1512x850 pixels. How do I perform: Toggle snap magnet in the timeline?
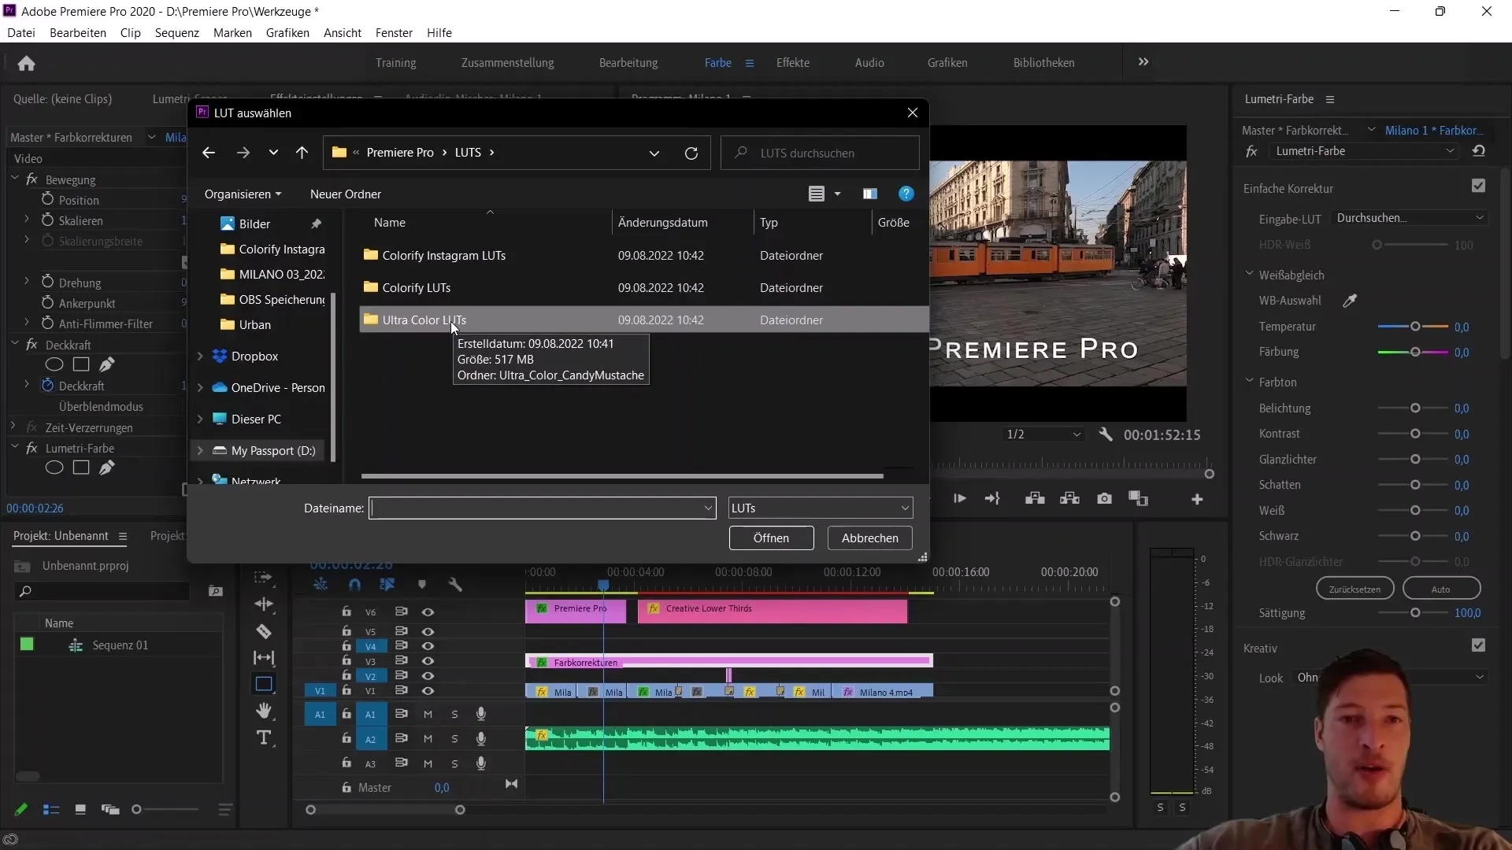[x=354, y=585]
